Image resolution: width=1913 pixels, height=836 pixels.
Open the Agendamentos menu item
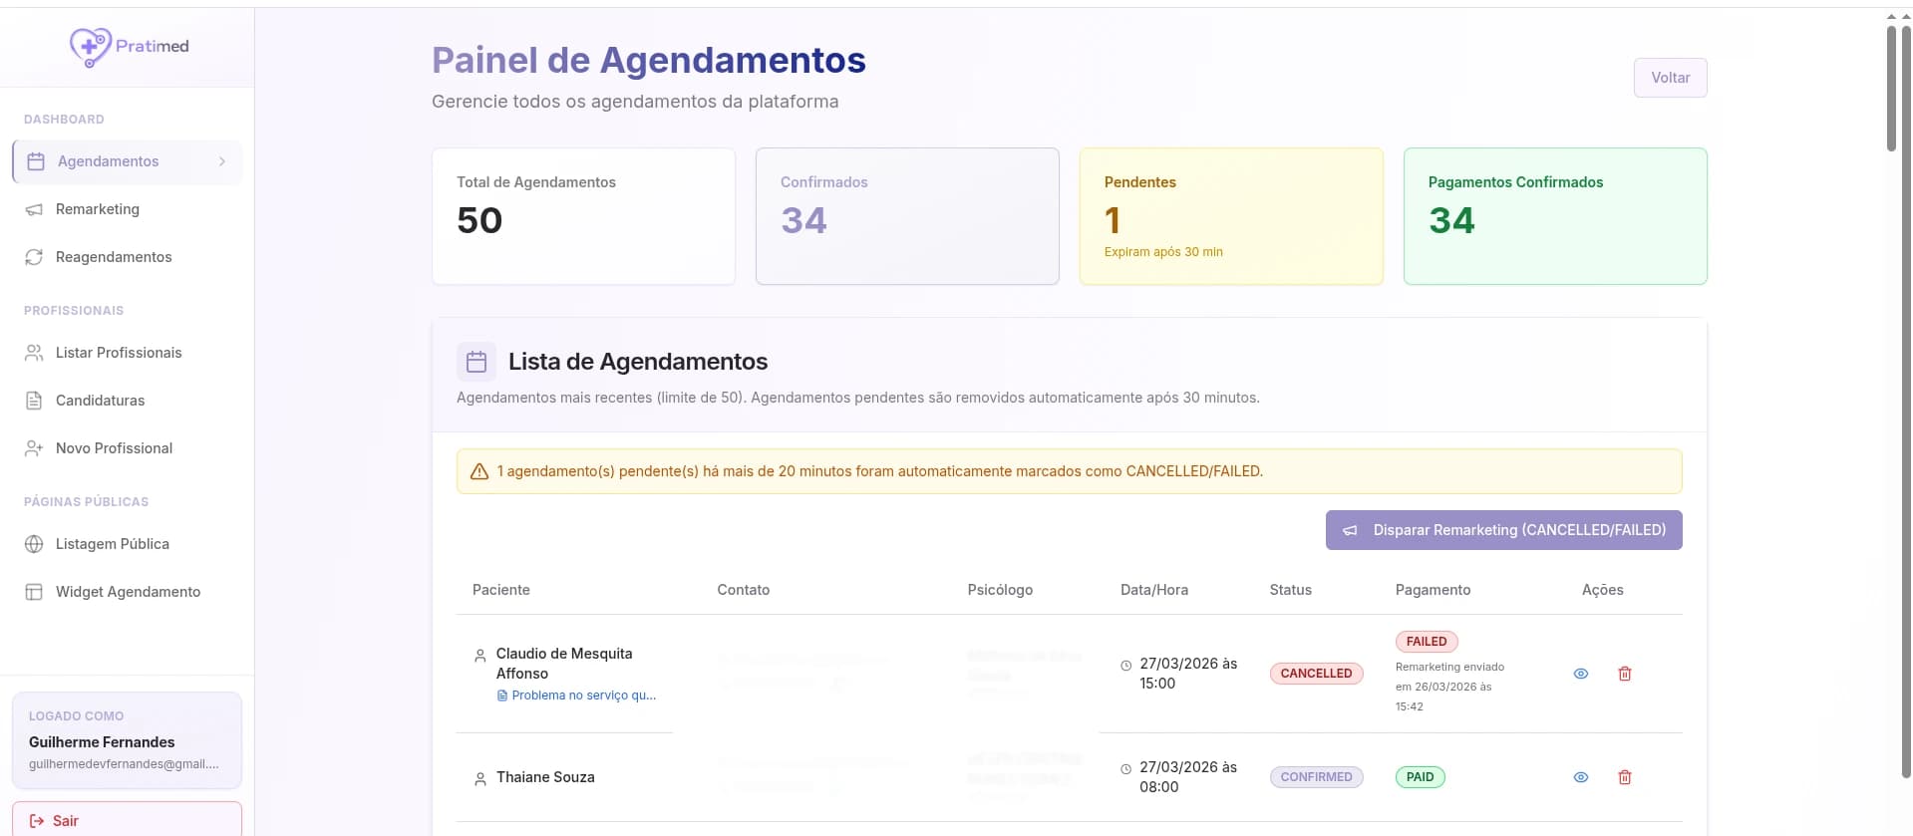(128, 161)
